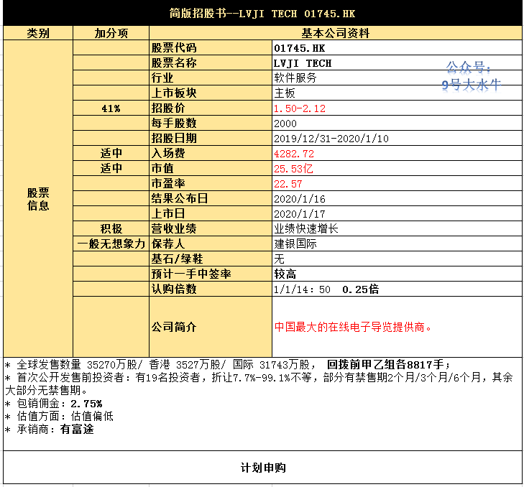Click the 适中 cell beside 市值

click(x=111, y=168)
